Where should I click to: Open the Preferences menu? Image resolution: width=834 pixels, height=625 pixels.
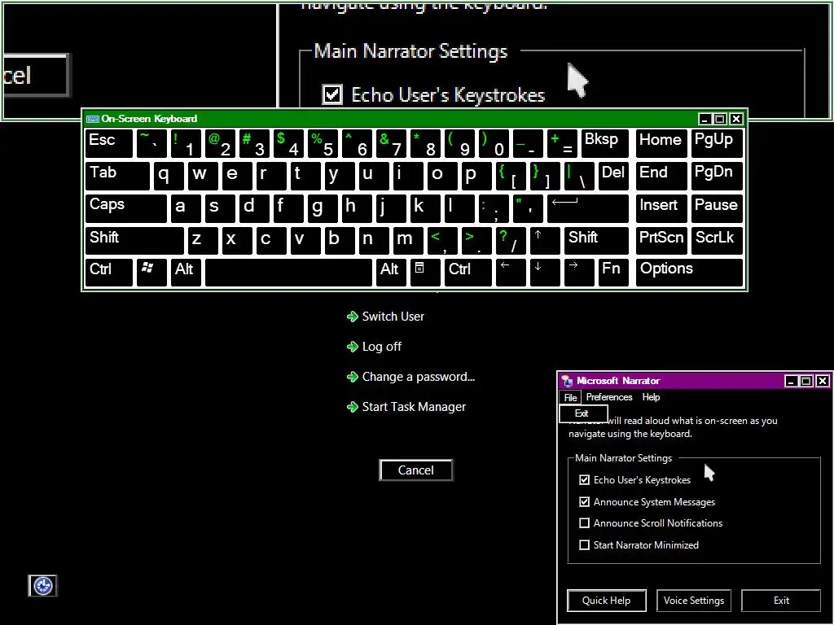609,397
